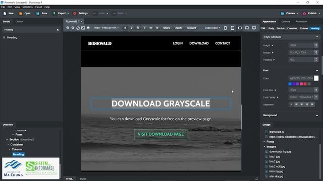The image size is (323, 181).
Task: Collapse the Container node in Overview
Action: point(8,144)
